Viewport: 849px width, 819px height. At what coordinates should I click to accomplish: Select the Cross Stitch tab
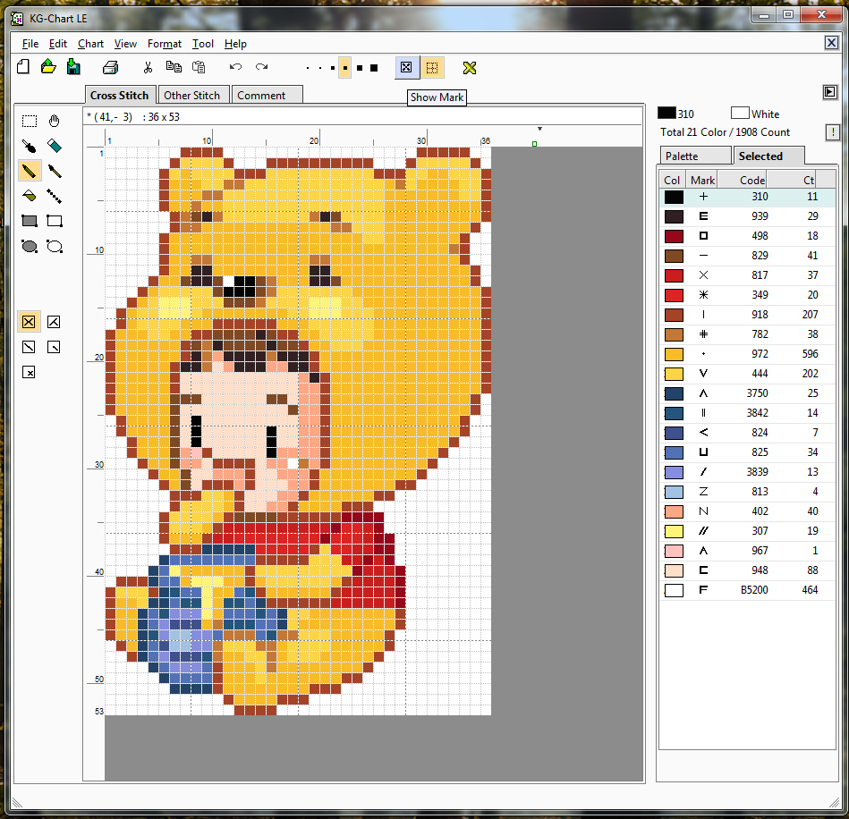pos(120,95)
